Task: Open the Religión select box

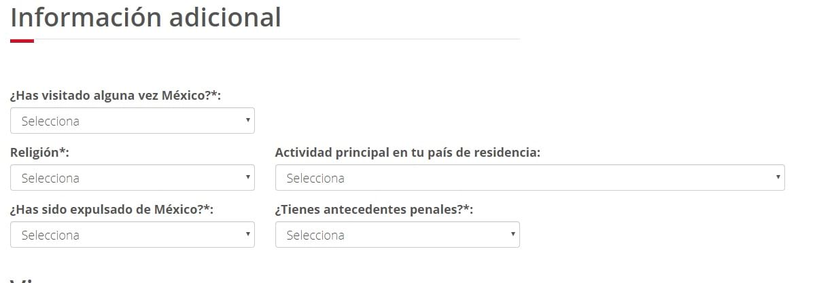Action: [x=132, y=178]
